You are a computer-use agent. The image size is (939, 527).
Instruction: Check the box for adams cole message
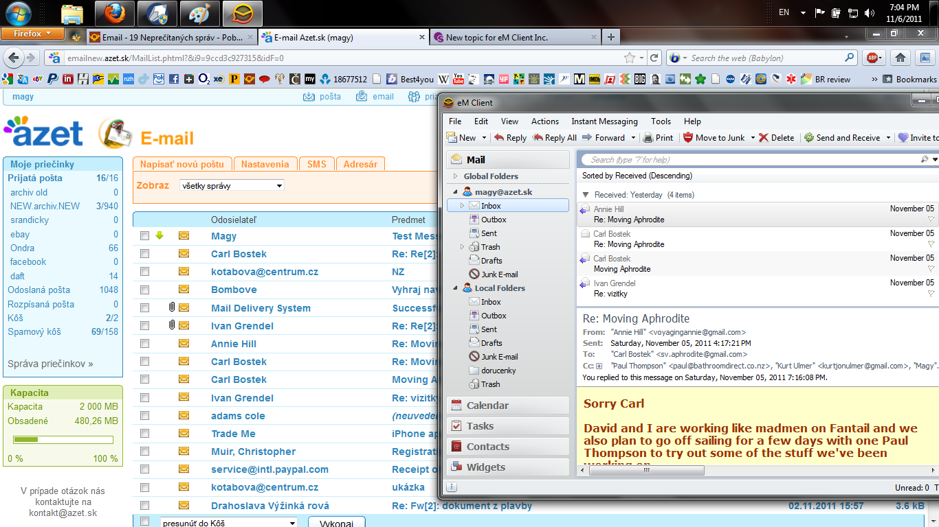coord(144,416)
